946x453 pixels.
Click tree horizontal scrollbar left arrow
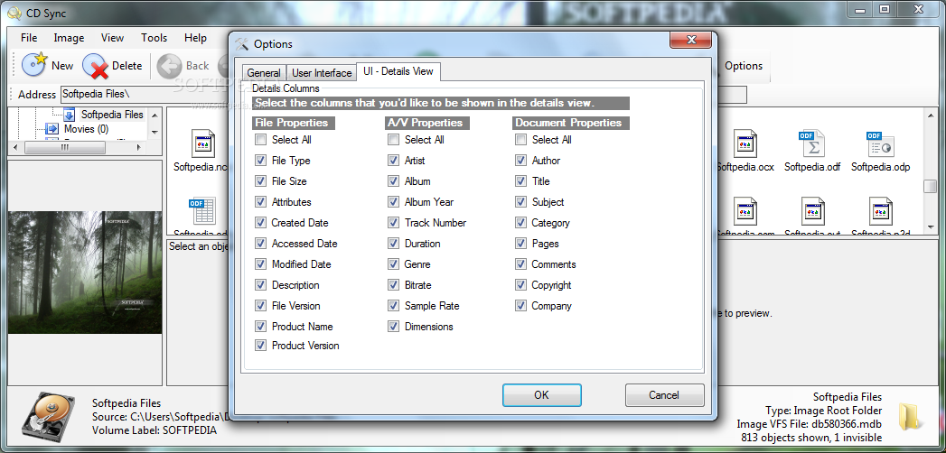14,148
